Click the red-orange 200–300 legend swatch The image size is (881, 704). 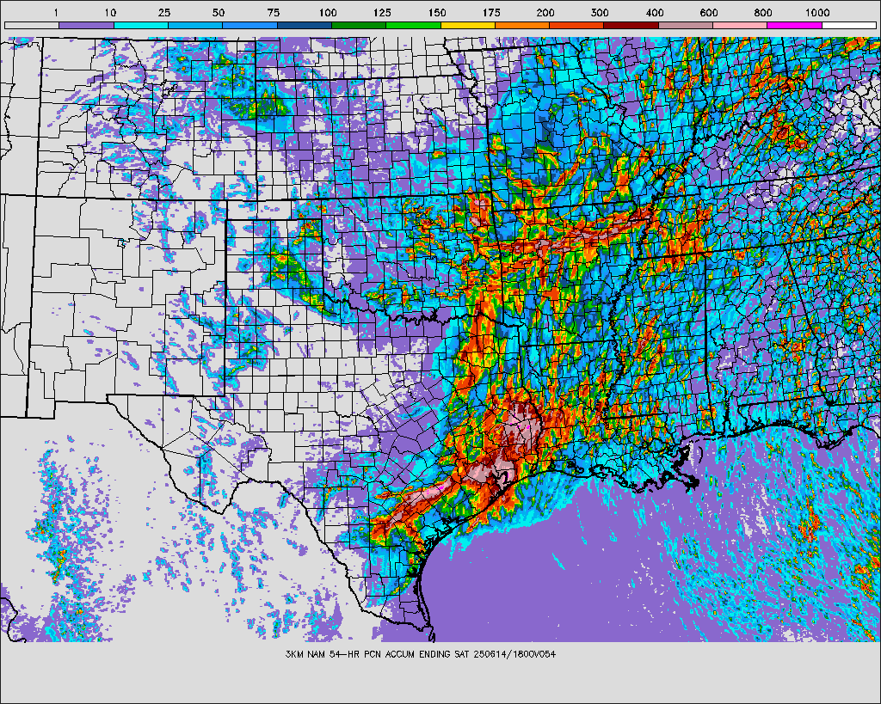point(577,25)
